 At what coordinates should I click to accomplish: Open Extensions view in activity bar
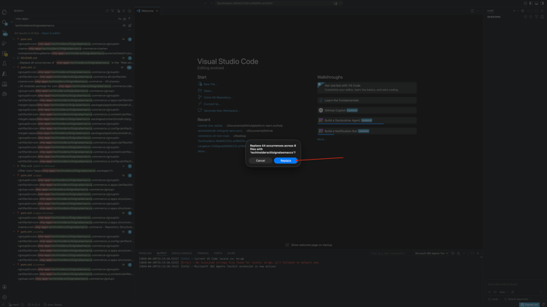(x=4, y=54)
